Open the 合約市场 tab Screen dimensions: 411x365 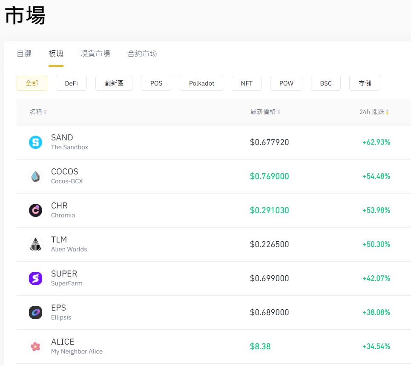(142, 54)
